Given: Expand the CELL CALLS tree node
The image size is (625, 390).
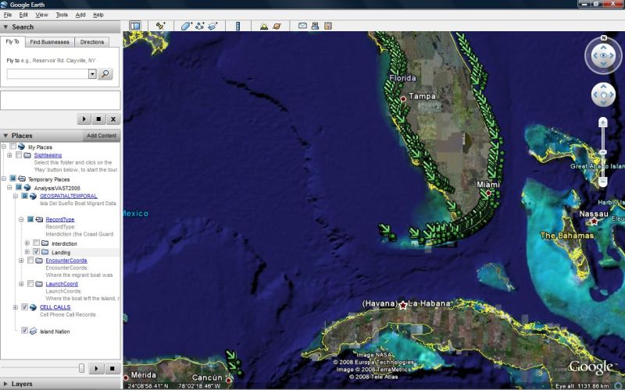Looking at the screenshot, I should pos(15,307).
